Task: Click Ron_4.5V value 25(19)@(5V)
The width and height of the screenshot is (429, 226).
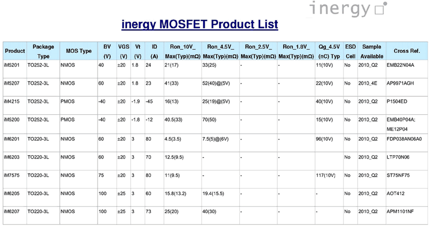Action: (x=216, y=102)
